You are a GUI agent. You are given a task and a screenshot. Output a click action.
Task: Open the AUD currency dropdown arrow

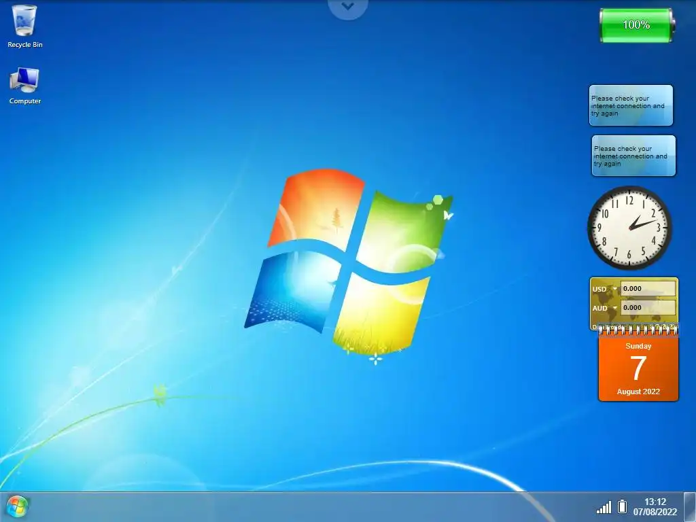pos(614,308)
